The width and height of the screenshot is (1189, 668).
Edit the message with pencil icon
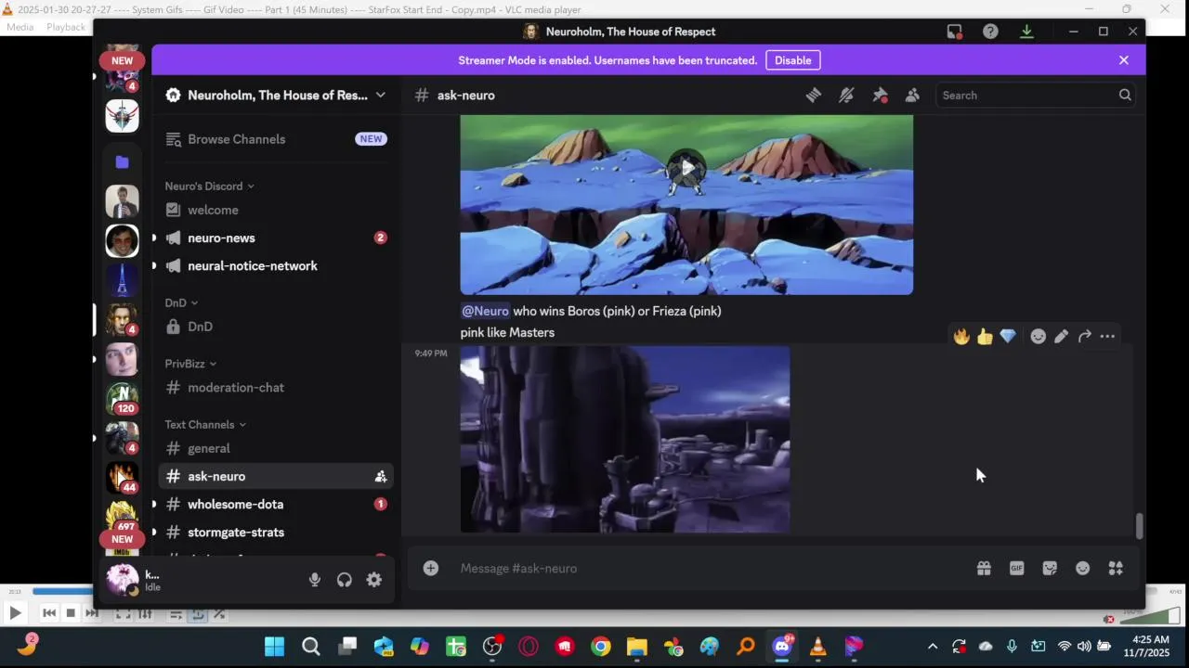click(1062, 337)
